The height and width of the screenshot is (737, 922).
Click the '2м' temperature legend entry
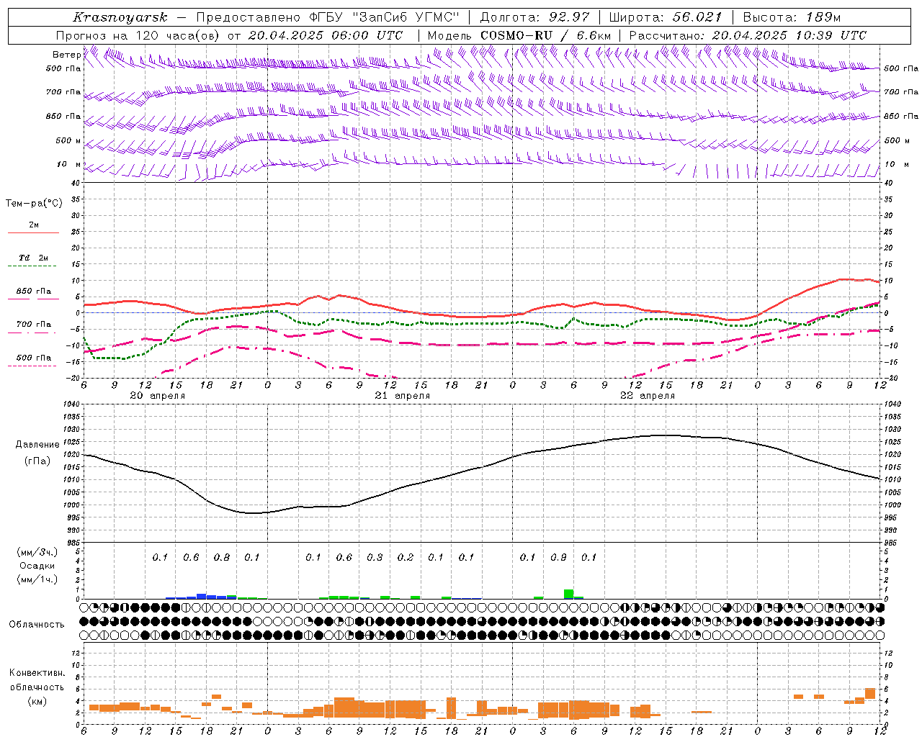[34, 225]
